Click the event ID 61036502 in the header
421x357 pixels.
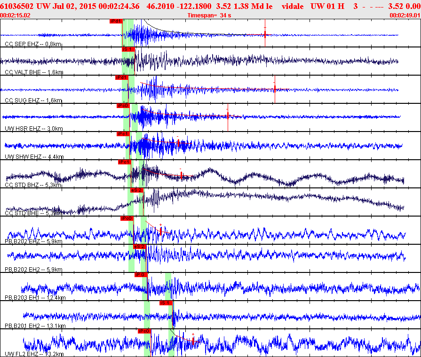(16, 6)
